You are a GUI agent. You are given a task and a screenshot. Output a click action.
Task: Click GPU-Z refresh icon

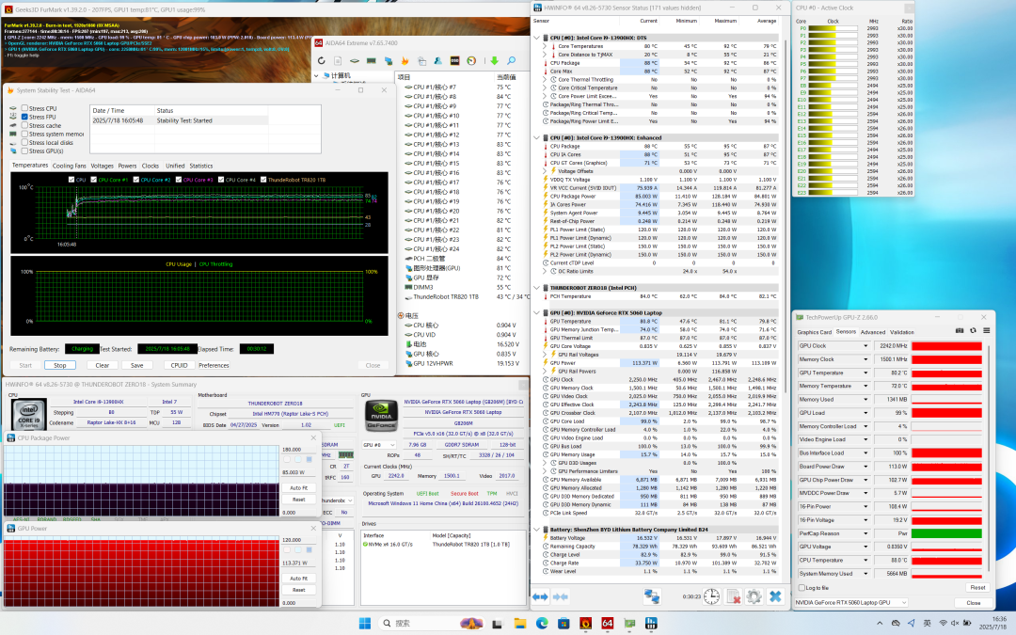pos(973,330)
